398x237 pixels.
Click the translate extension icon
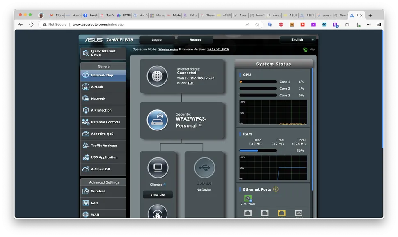270,24
